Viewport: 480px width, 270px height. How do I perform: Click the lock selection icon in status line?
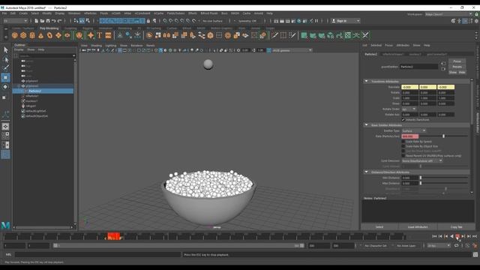click(x=148, y=21)
